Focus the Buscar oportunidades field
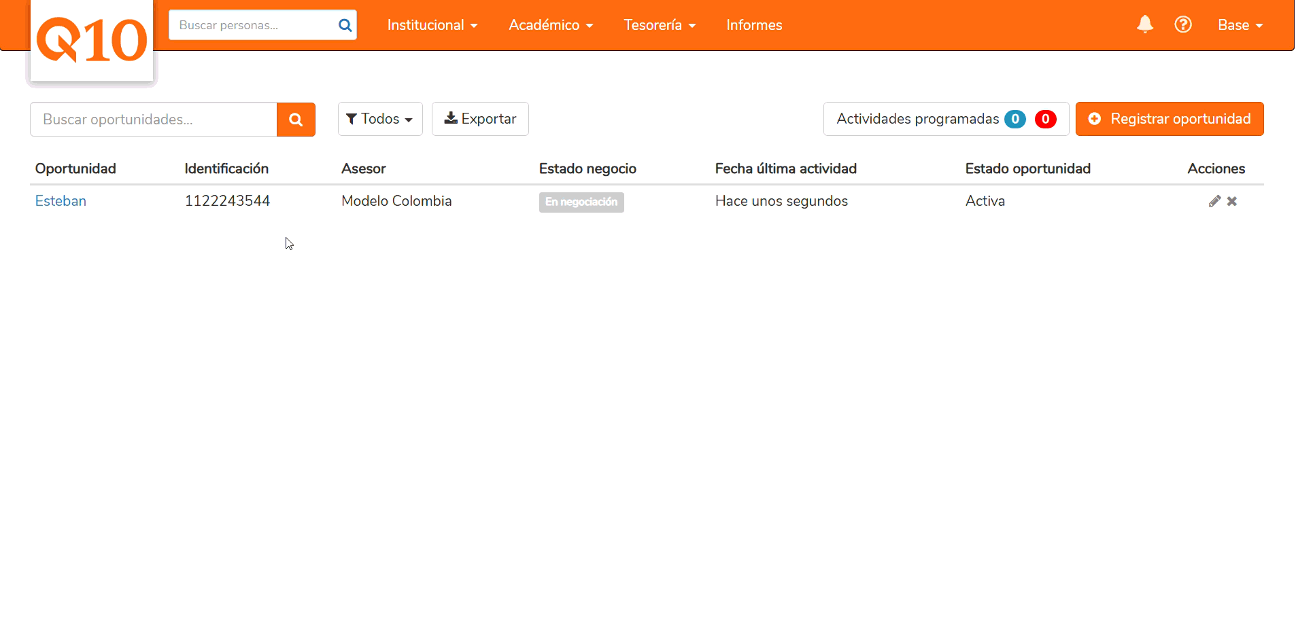 (x=154, y=120)
